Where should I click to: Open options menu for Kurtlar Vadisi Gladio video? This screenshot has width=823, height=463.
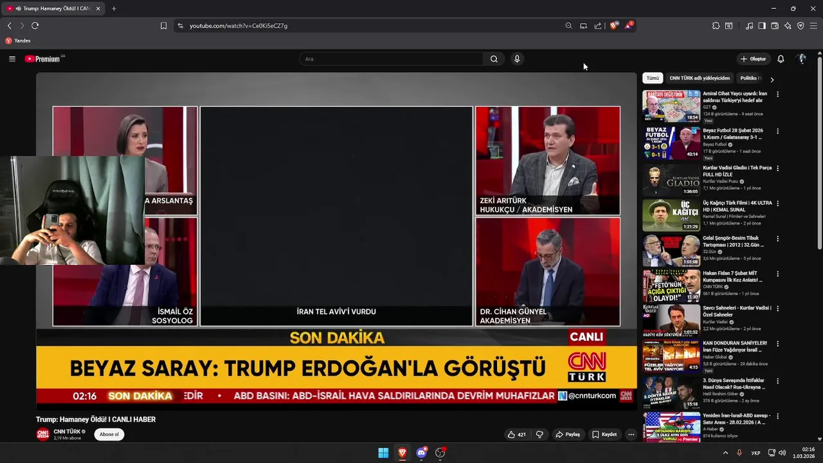pos(777,168)
